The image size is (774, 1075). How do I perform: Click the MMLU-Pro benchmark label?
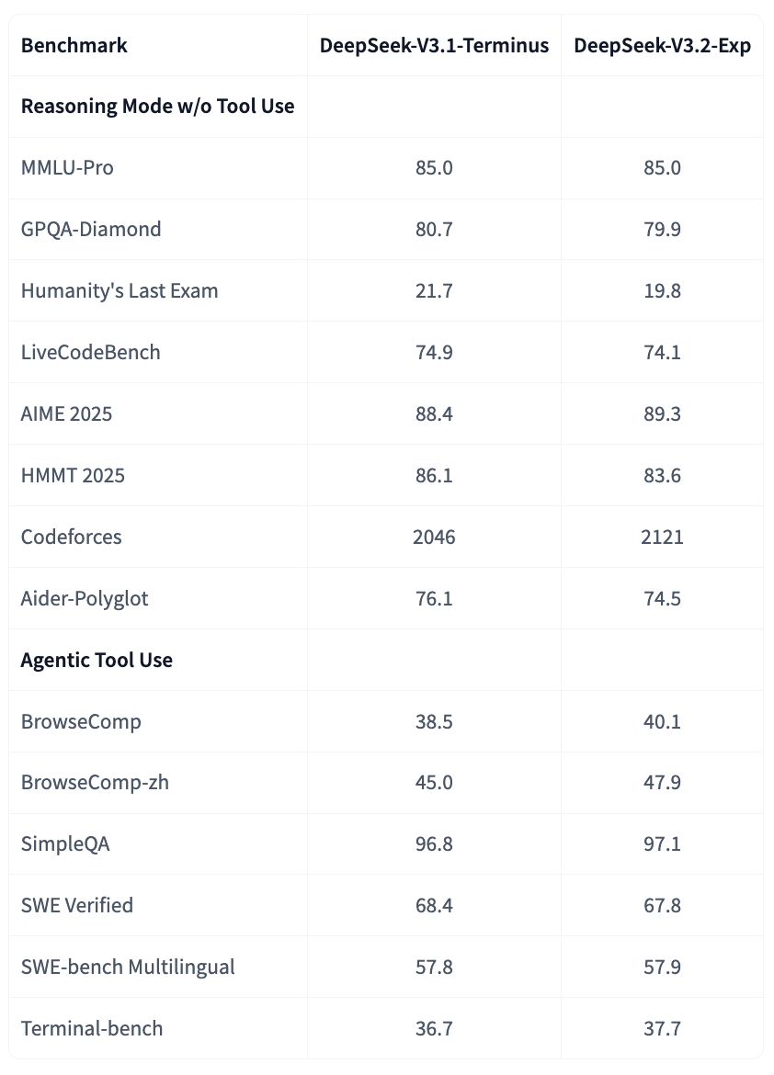[67, 168]
